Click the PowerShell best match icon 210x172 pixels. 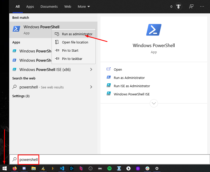point(16,29)
